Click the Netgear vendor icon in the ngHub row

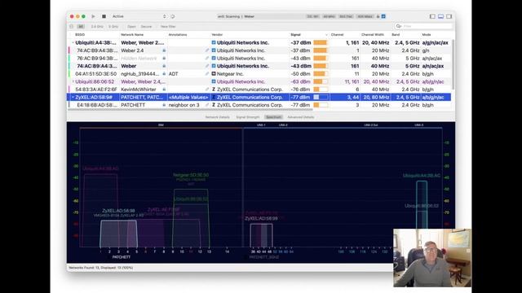coord(214,74)
